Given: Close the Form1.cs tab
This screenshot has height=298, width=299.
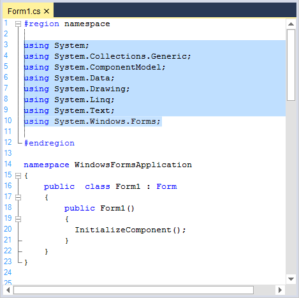Looking at the screenshot, I should point(47,11).
